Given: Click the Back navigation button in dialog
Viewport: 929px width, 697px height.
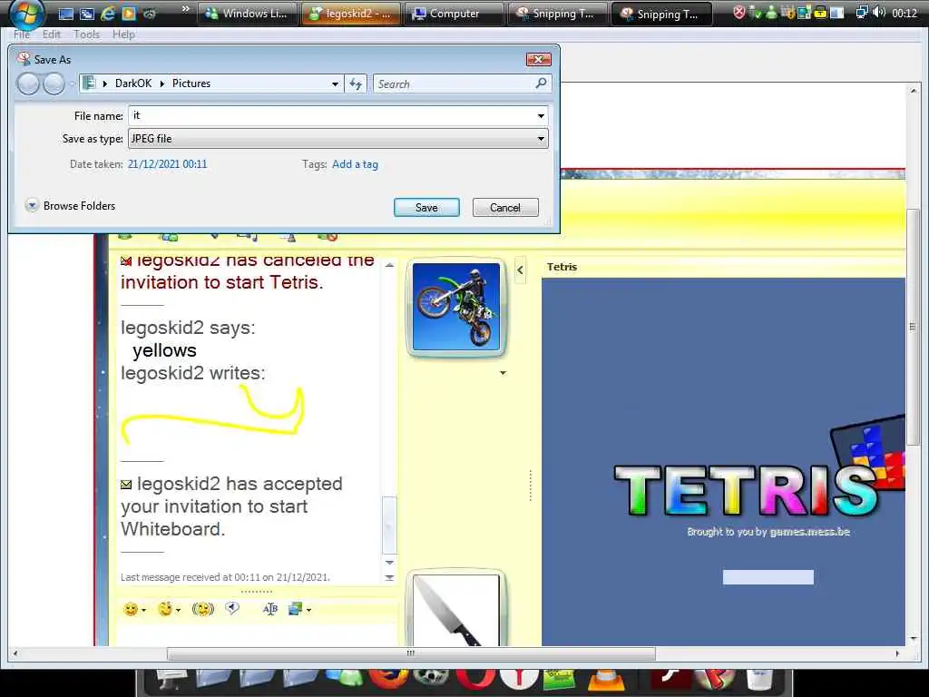Looking at the screenshot, I should pyautogui.click(x=28, y=84).
